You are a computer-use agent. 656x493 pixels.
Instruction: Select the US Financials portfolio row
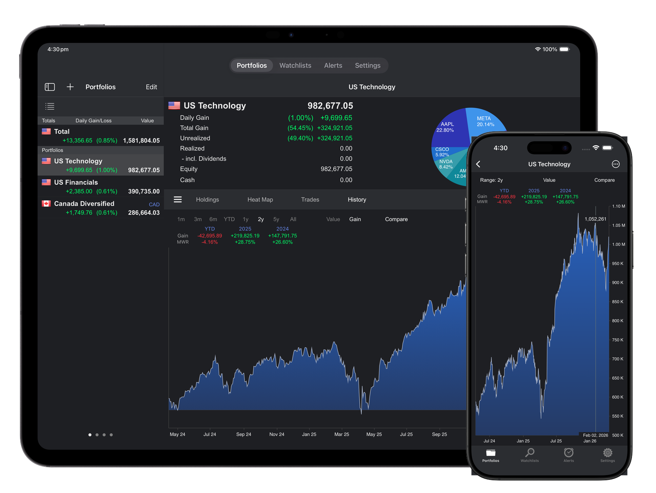(101, 186)
